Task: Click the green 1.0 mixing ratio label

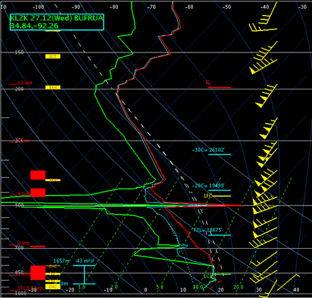Action: tap(82, 287)
